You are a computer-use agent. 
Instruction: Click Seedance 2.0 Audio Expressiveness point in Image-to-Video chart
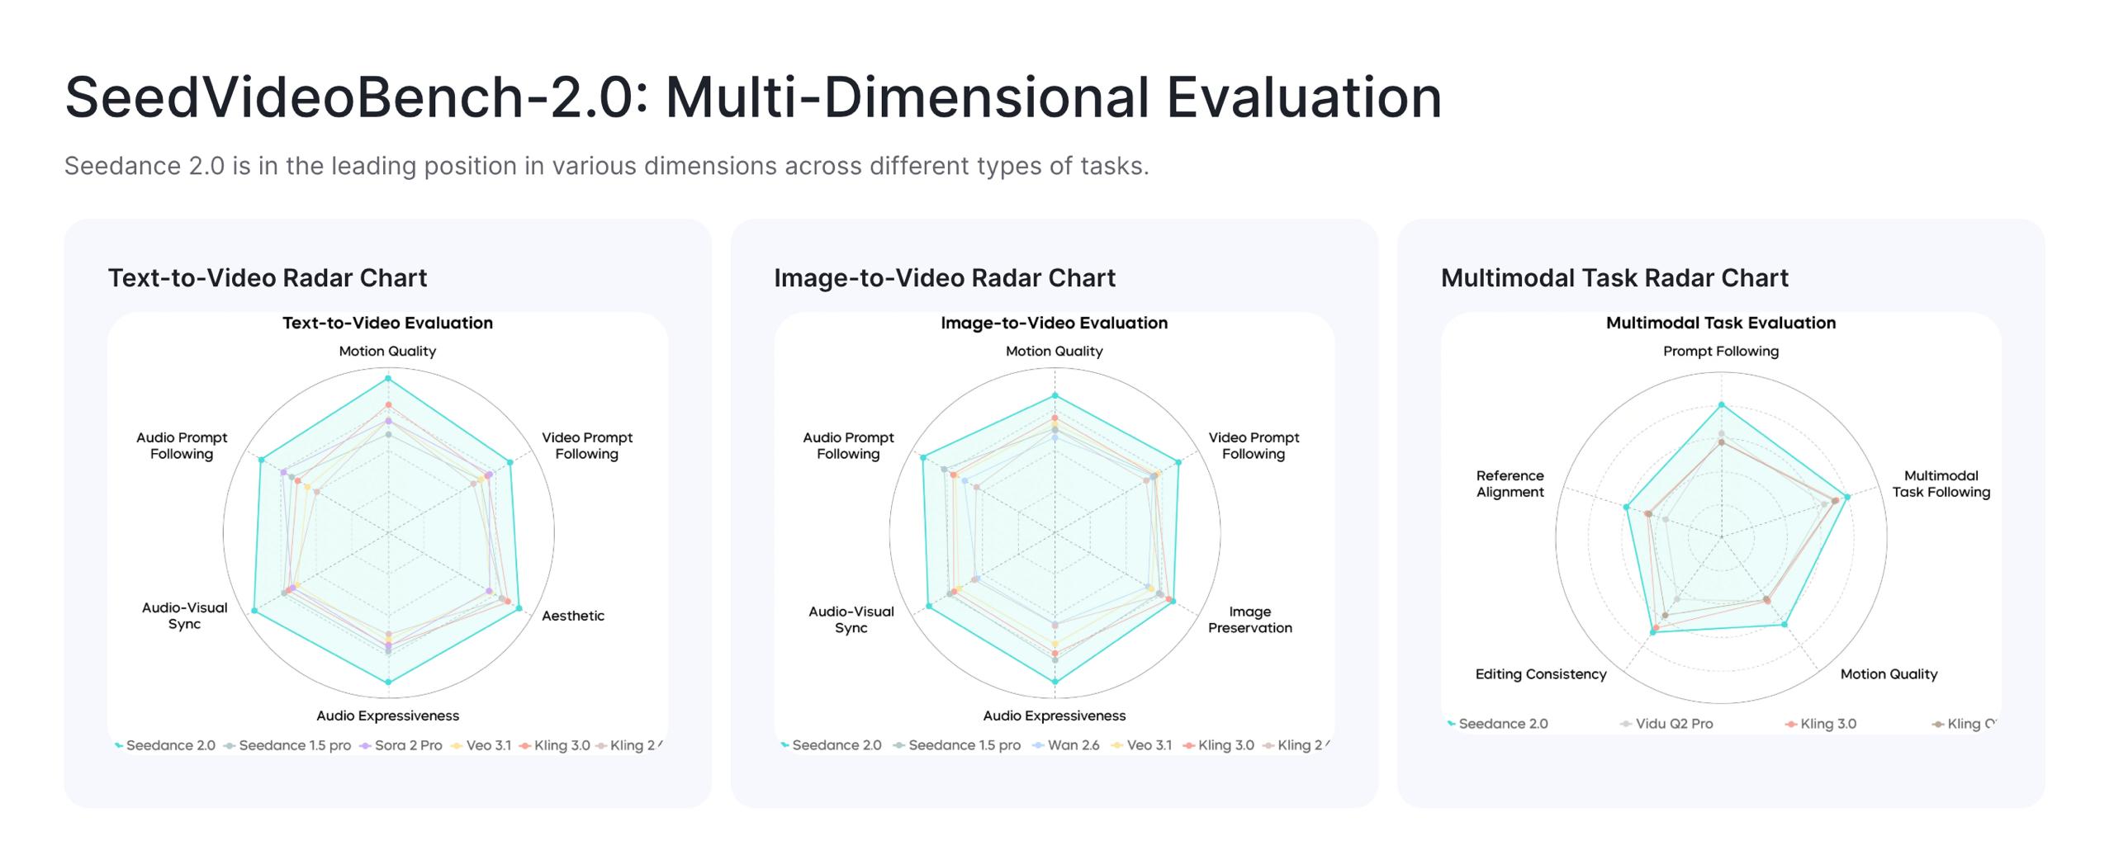tap(1055, 682)
